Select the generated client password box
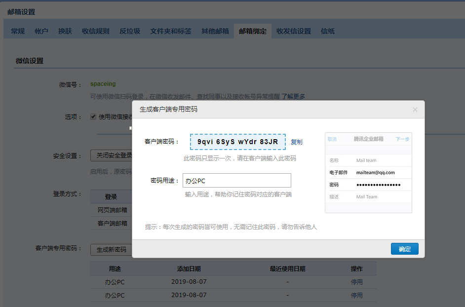The width and height of the screenshot is (465, 307). pos(238,142)
